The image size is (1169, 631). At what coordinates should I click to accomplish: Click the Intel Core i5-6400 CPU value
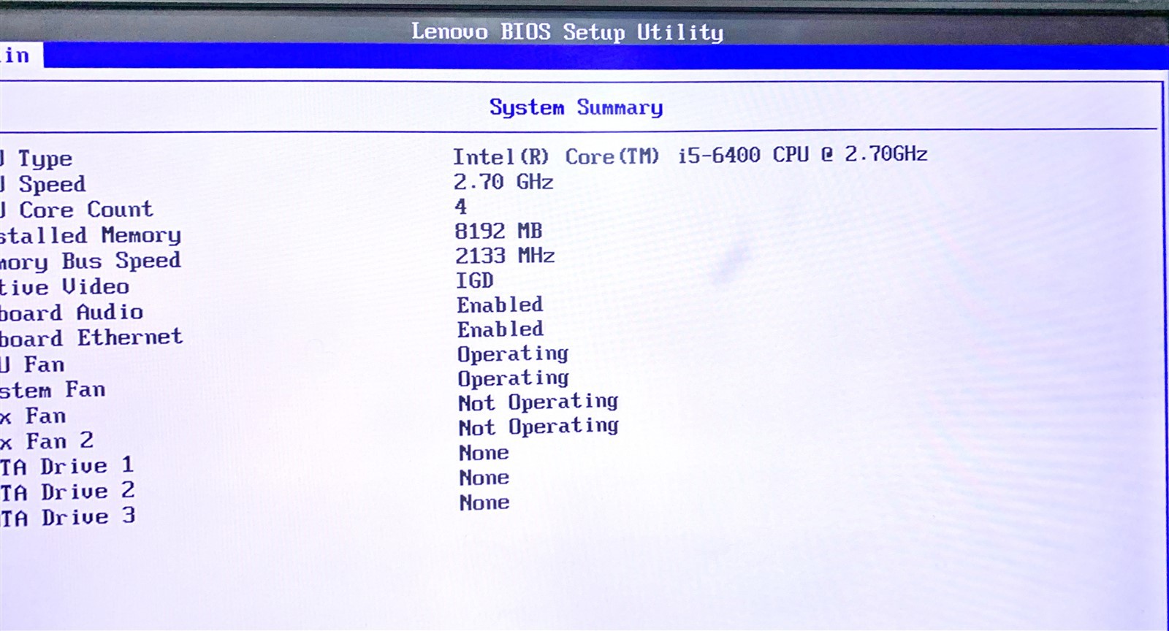[x=690, y=156]
